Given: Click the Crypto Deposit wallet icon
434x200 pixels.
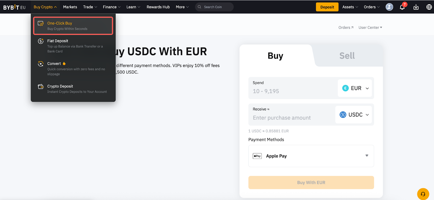Looking at the screenshot, I should [x=41, y=87].
